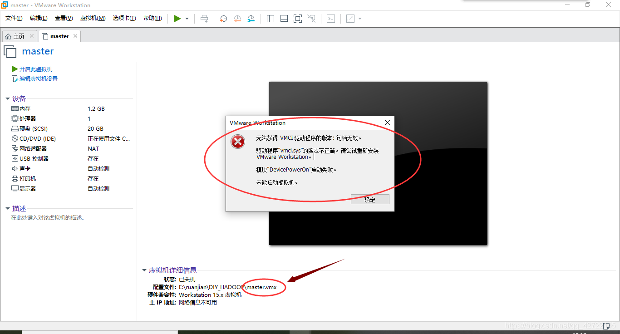Click 自动检测 value for 声卡
Screen dimensions: 620x334
(x=98, y=169)
